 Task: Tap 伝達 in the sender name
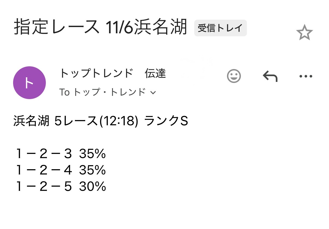tap(155, 74)
